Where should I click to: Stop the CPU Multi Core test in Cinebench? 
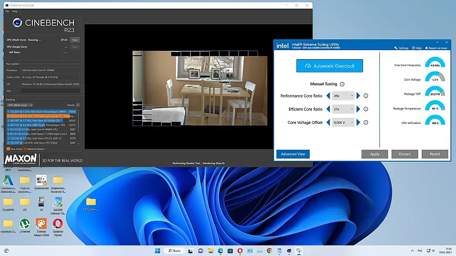tap(75, 40)
